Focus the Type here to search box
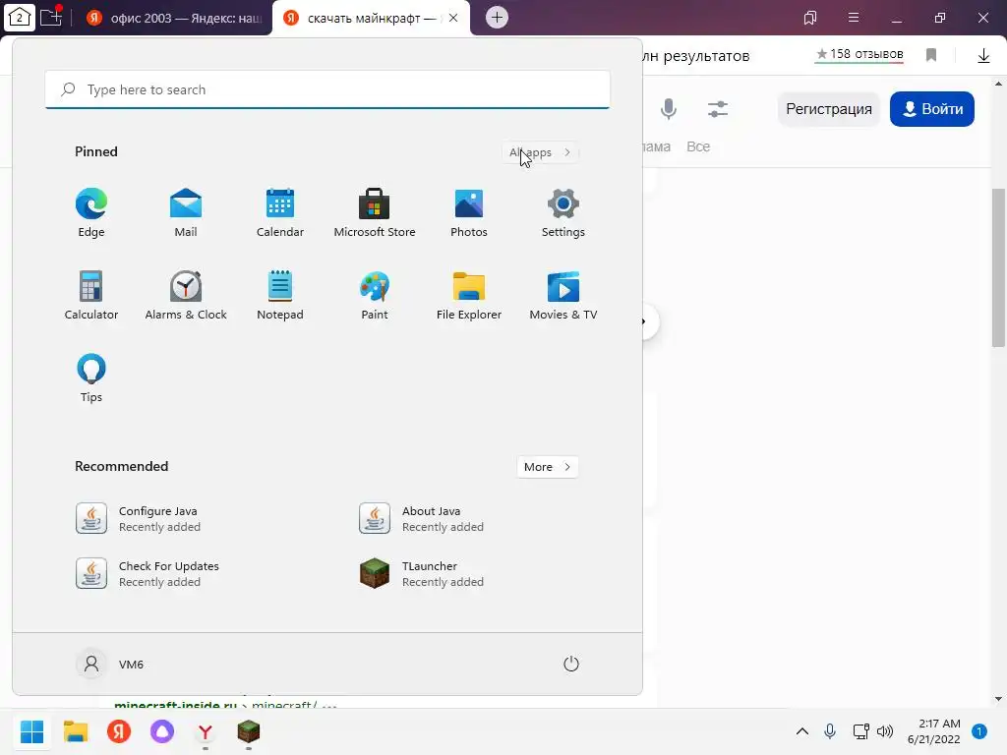Image resolution: width=1007 pixels, height=755 pixels. click(x=327, y=89)
